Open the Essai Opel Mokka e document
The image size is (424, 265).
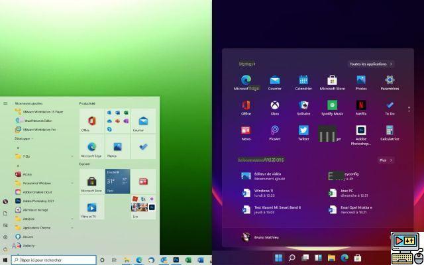coord(350,209)
